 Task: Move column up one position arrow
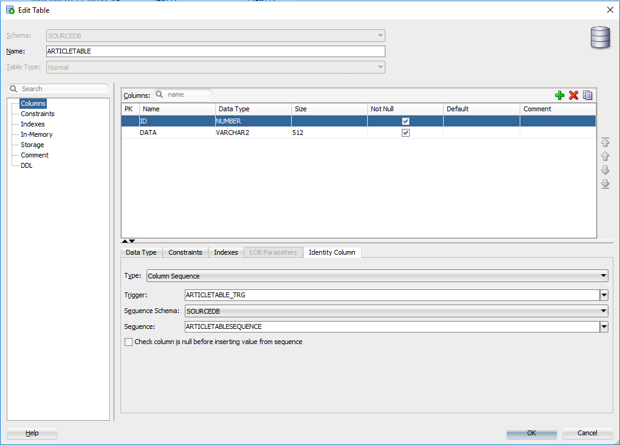[x=605, y=156]
